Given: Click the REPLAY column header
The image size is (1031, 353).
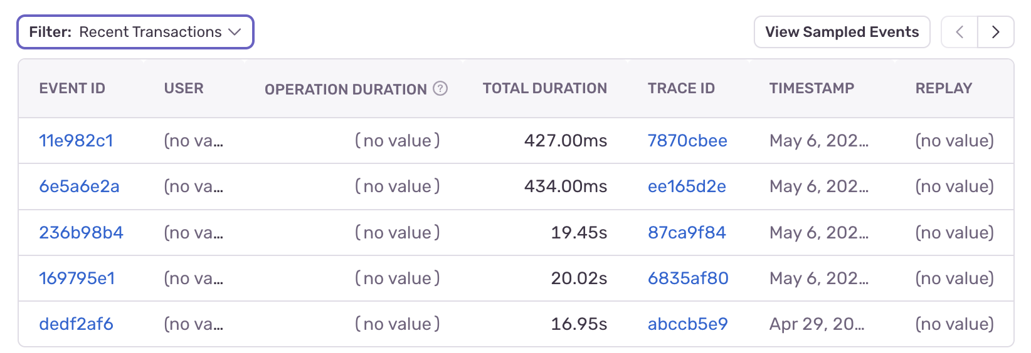Looking at the screenshot, I should (x=944, y=88).
